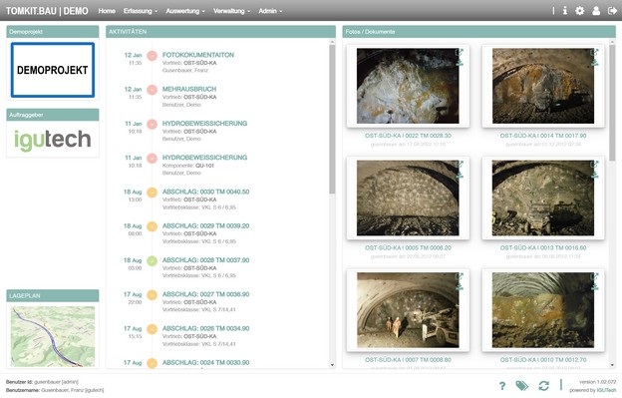Go to Home in the navigation bar

(x=107, y=11)
